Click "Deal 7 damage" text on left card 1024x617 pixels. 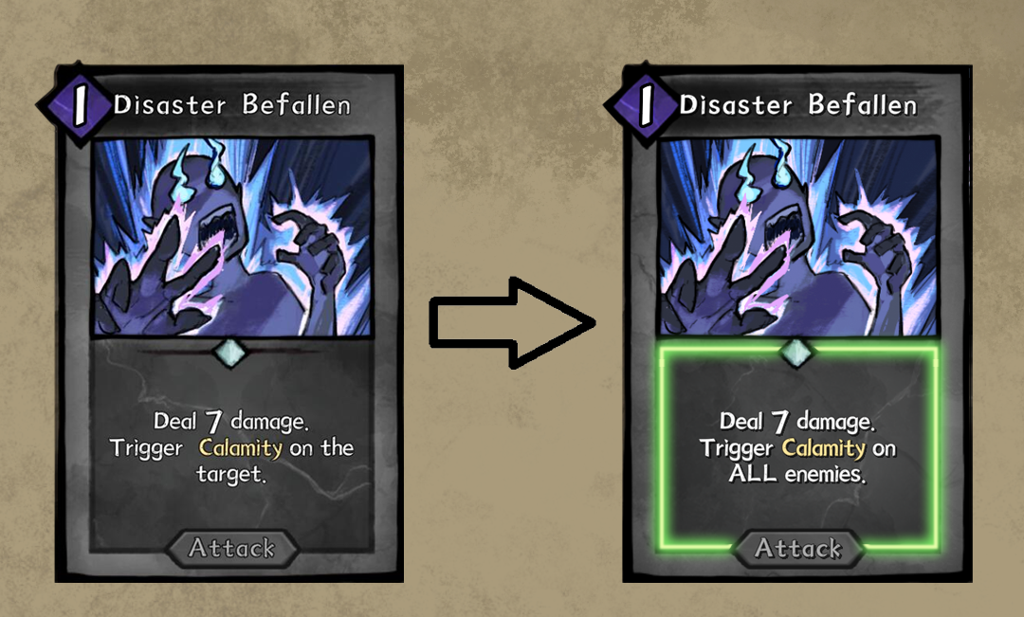[x=231, y=422]
